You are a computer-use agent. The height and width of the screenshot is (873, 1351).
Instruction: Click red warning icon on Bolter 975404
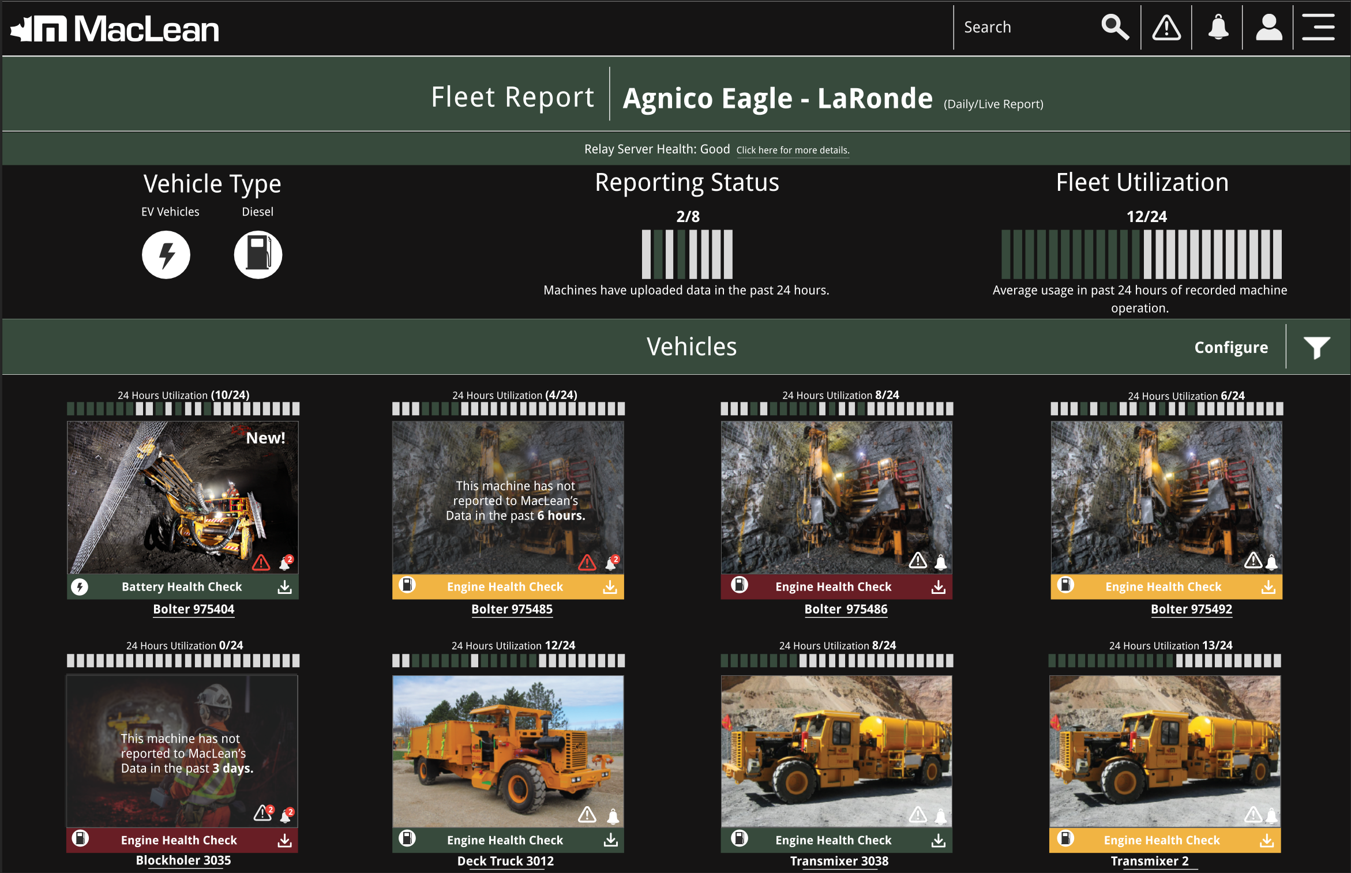(x=261, y=562)
